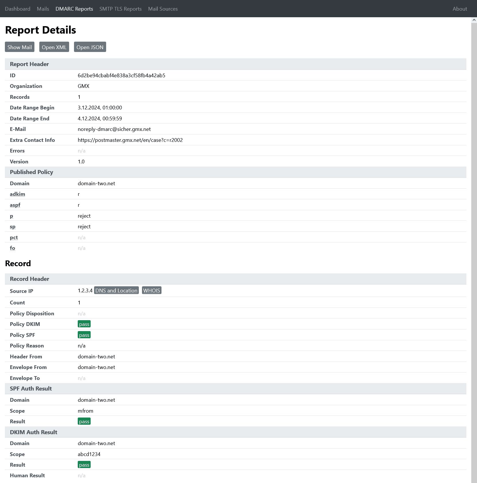Open the About page
477x483 pixels.
pyautogui.click(x=460, y=9)
